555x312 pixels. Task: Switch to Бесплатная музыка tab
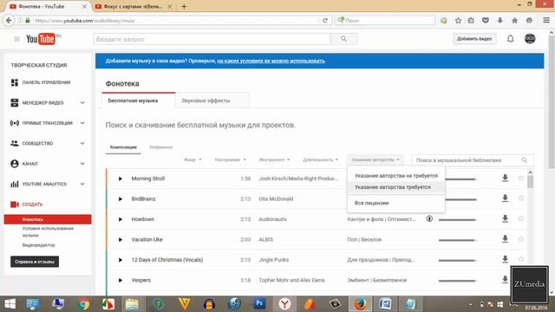(139, 101)
